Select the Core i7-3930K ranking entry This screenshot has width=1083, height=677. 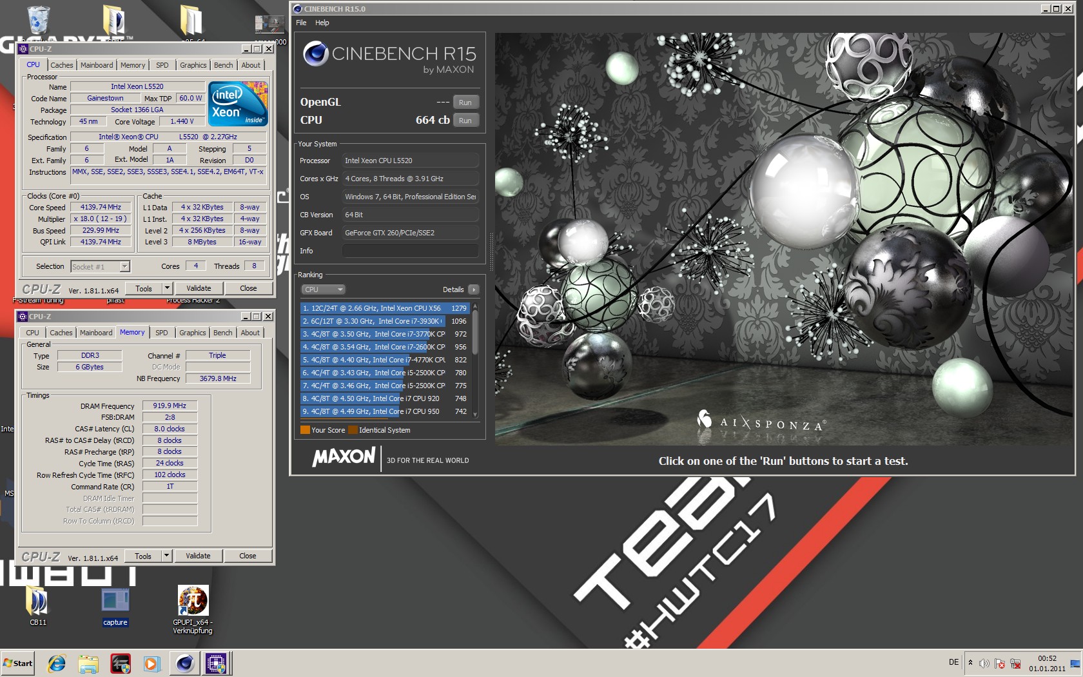385,321
